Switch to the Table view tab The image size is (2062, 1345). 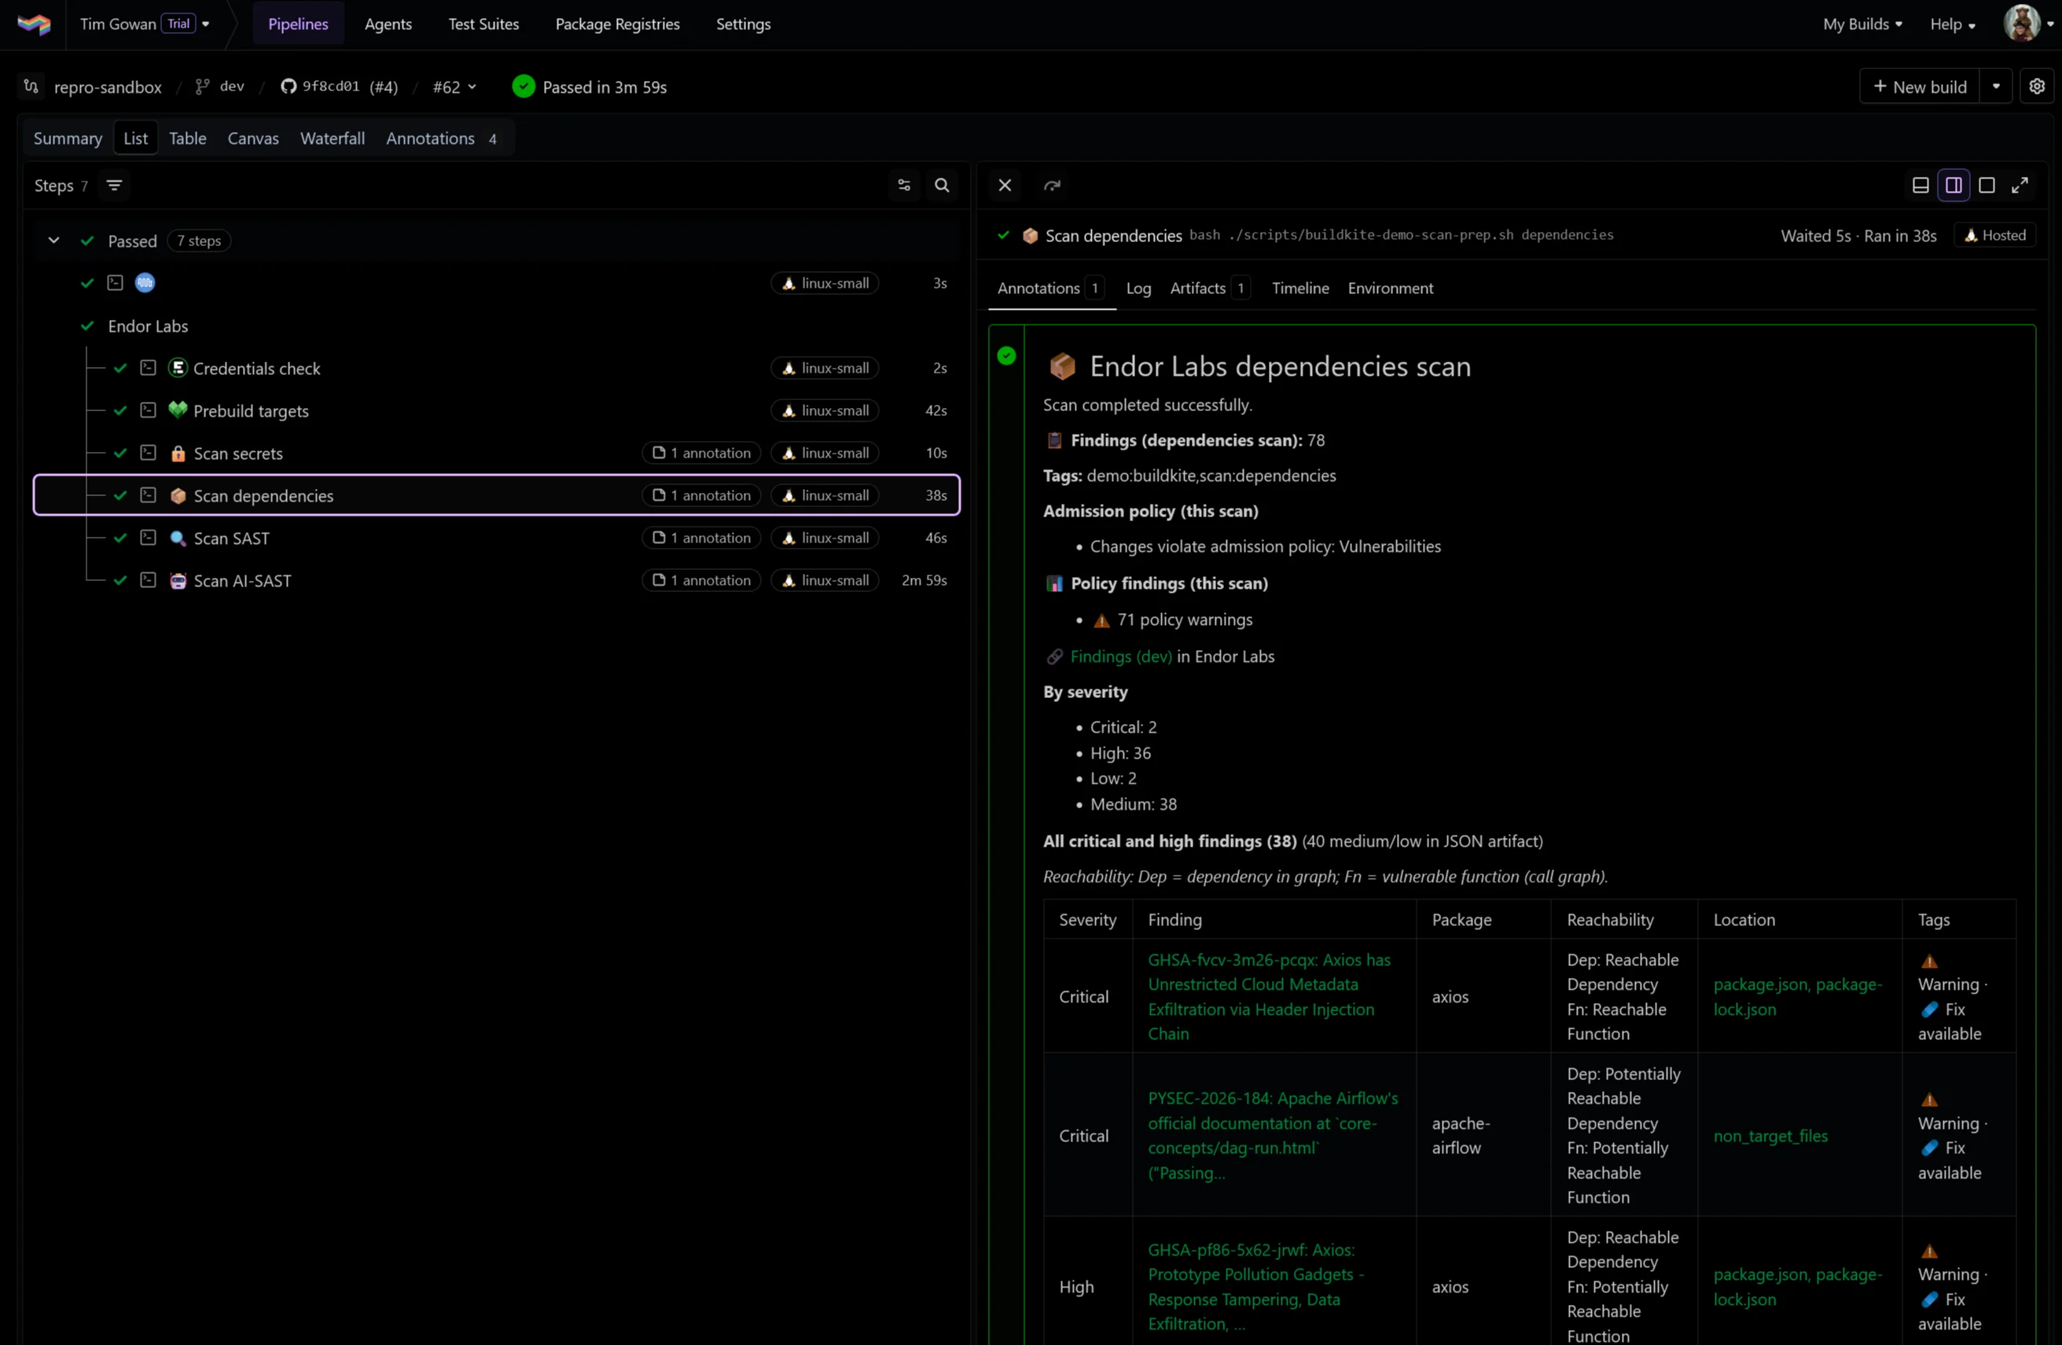coord(187,138)
